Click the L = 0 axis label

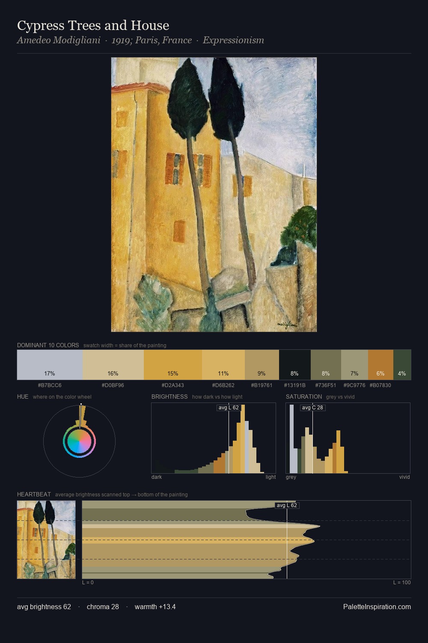click(x=88, y=583)
